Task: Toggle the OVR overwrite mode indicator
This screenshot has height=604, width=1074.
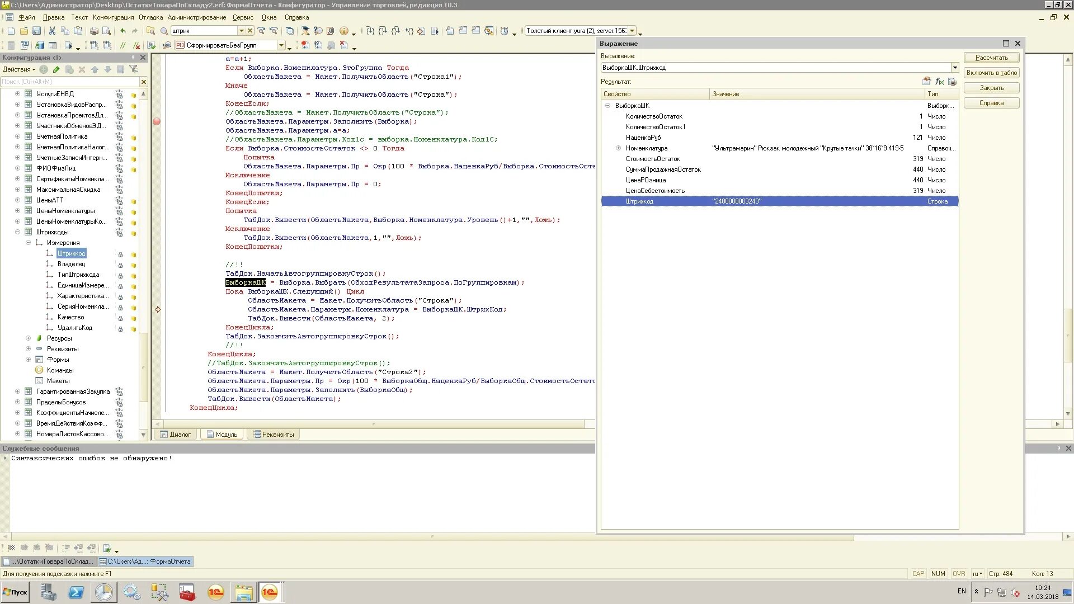Action: coord(959,574)
